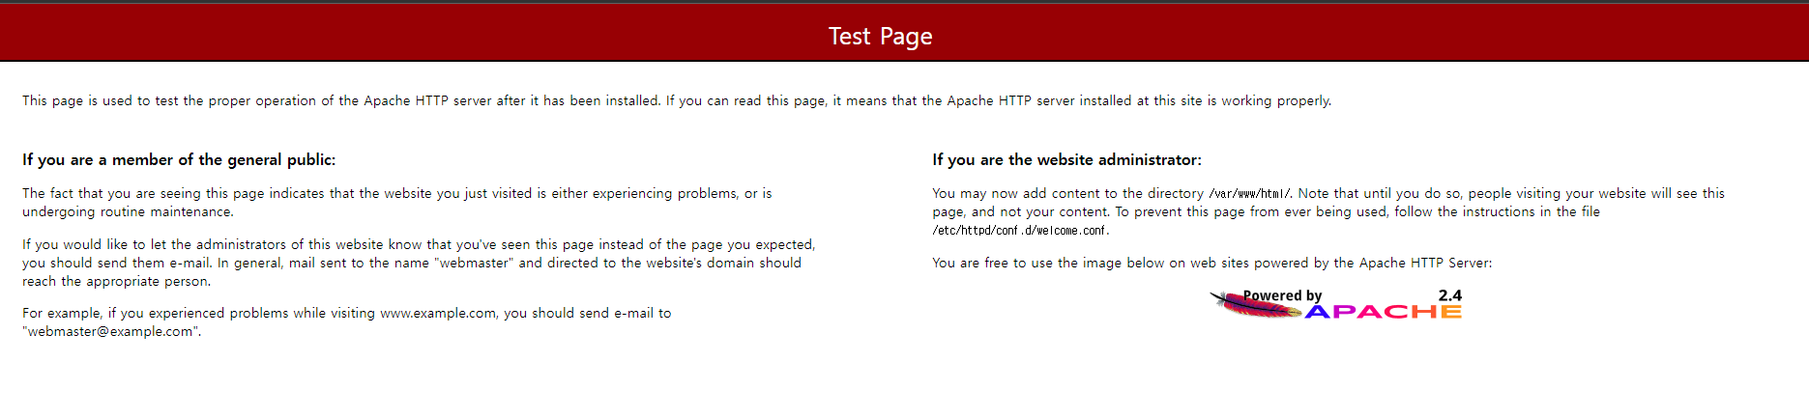Screen dimensions: 1809x418
Task: Click the /etc/httpd/conf.d/welcome.conf file path
Action: [1020, 231]
